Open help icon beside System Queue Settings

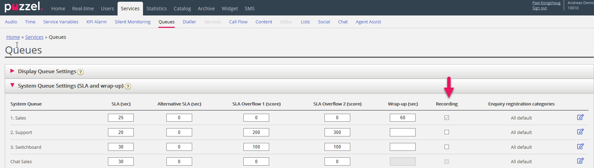(x=128, y=86)
